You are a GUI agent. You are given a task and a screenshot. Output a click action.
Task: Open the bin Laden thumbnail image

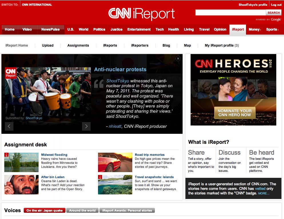(21, 185)
